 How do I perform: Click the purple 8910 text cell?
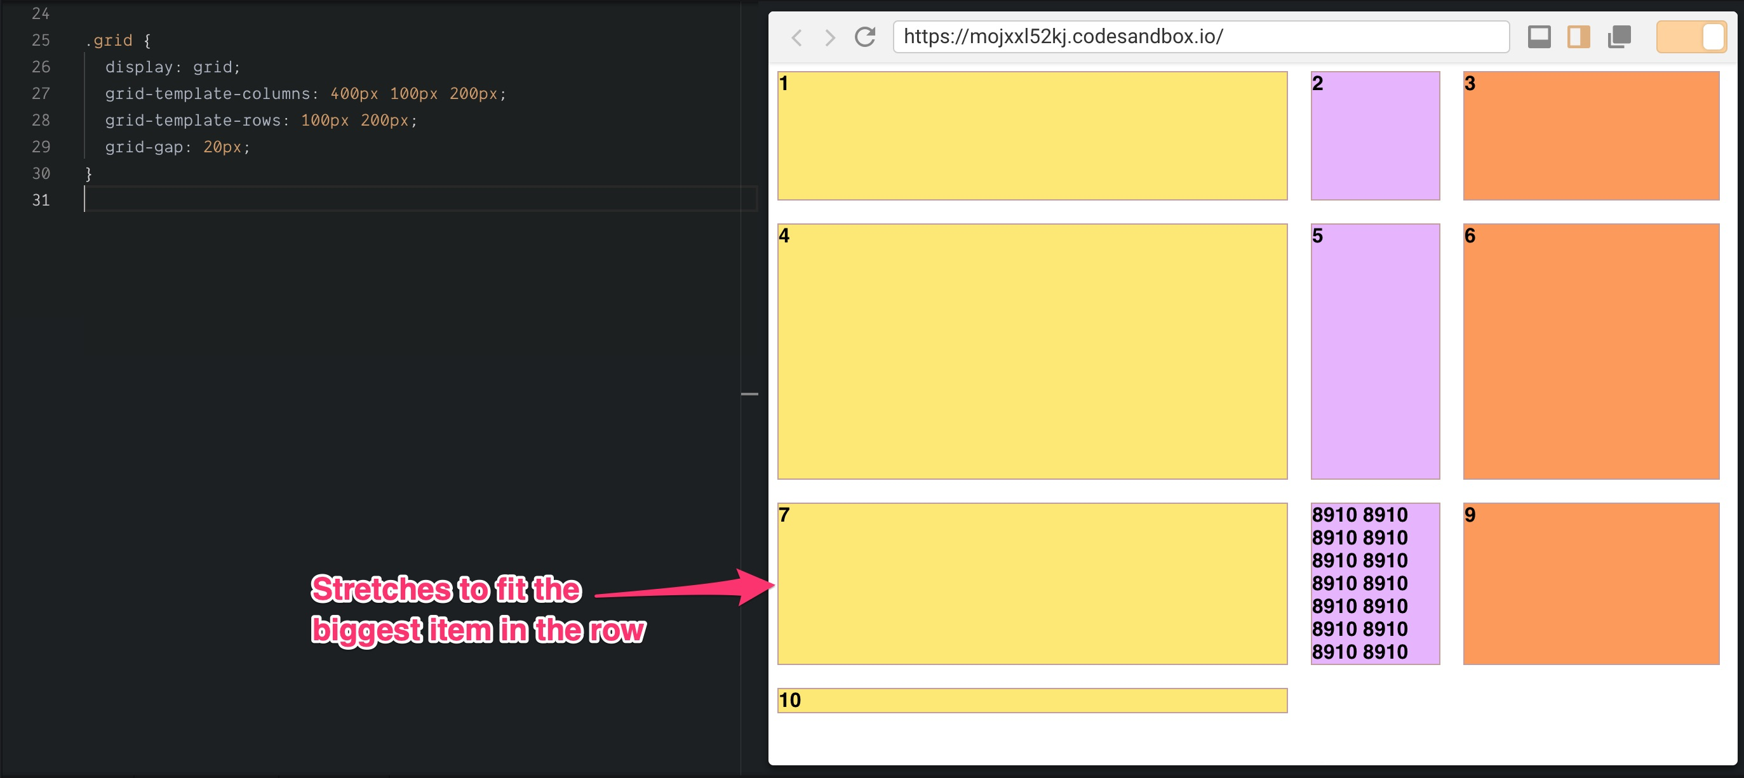click(x=1374, y=583)
